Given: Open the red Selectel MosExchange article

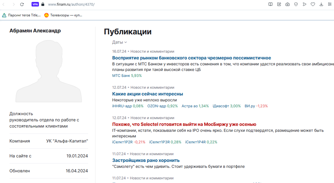Looking at the screenshot, I should coord(184,124).
